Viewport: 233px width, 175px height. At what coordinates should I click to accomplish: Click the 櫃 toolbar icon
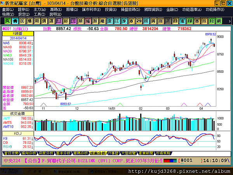pos(30,21)
